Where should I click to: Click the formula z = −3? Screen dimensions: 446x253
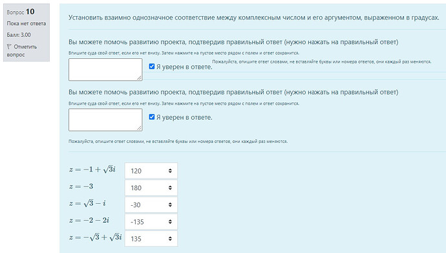tap(81, 186)
